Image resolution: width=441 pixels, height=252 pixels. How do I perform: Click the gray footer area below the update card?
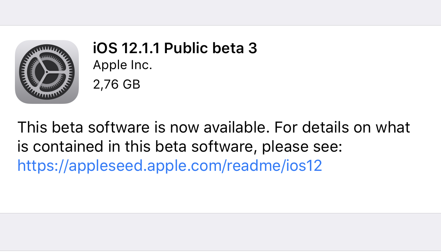[220, 233]
